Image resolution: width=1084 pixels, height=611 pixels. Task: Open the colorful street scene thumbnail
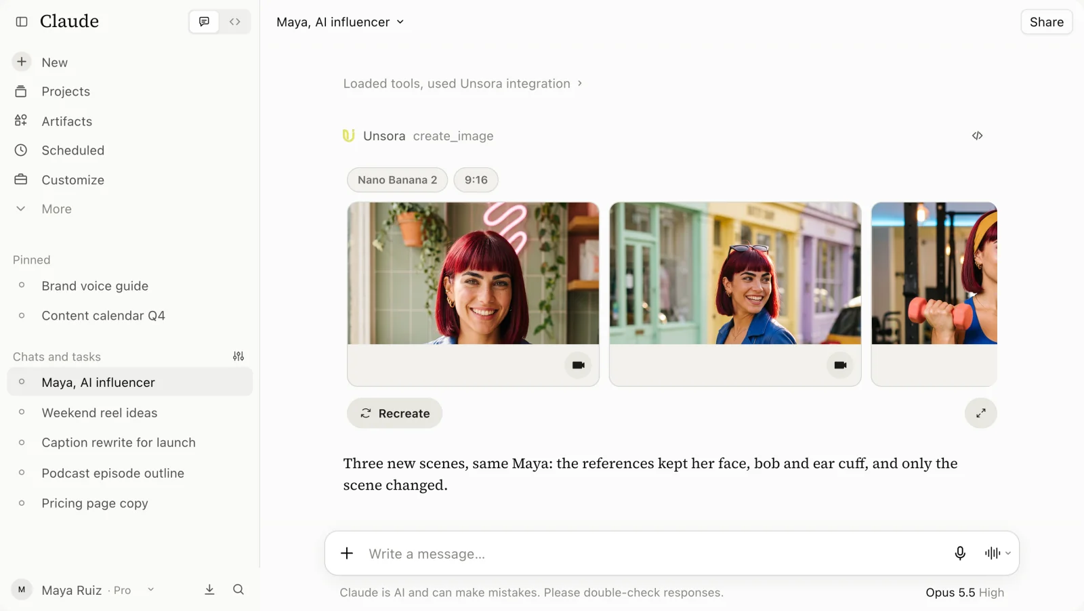735,273
